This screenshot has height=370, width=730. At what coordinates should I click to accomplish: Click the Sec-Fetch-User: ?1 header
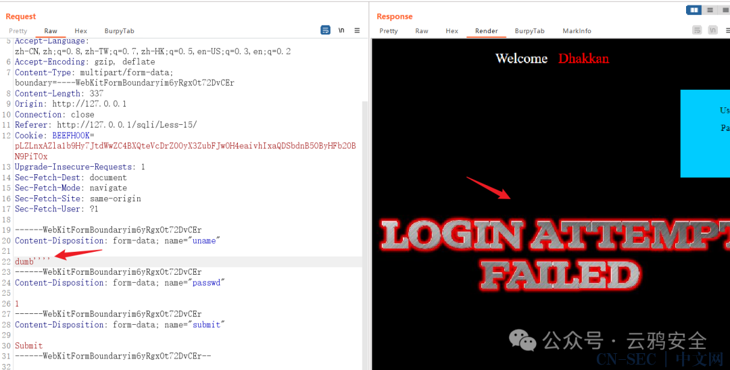click(56, 209)
